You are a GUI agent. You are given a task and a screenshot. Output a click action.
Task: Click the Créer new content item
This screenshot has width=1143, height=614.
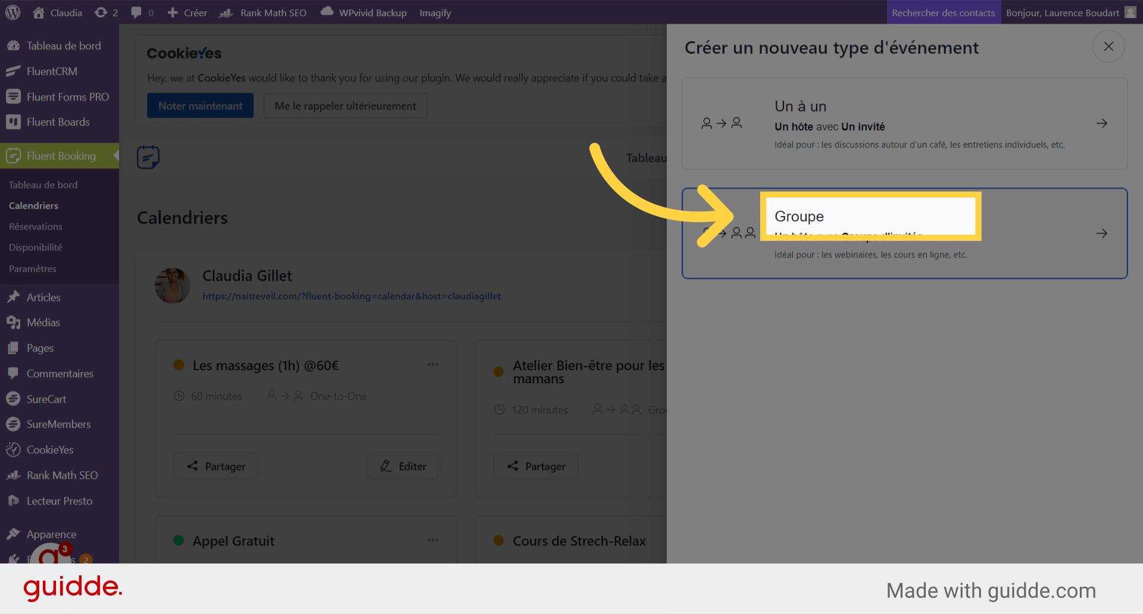coord(188,12)
